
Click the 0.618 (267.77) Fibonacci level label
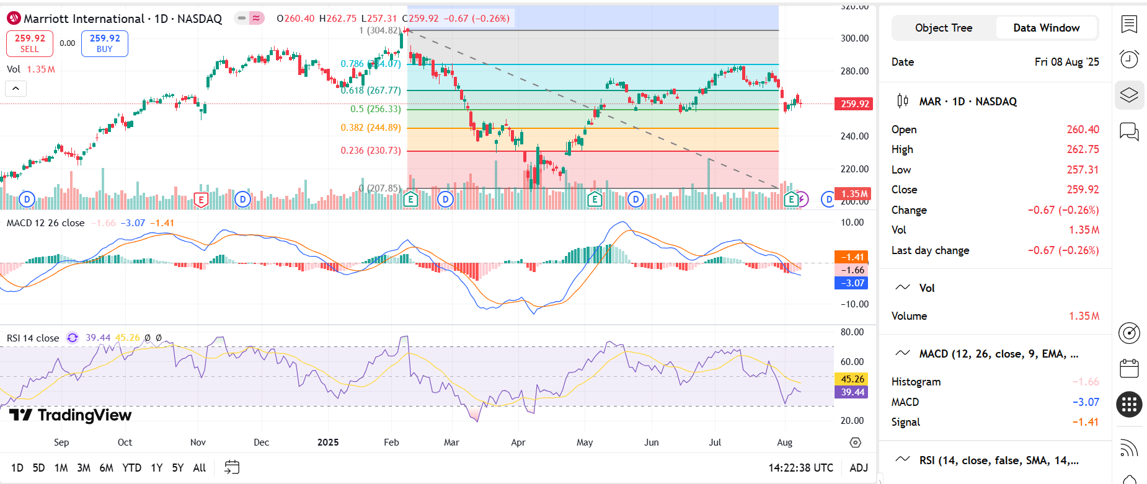point(371,90)
